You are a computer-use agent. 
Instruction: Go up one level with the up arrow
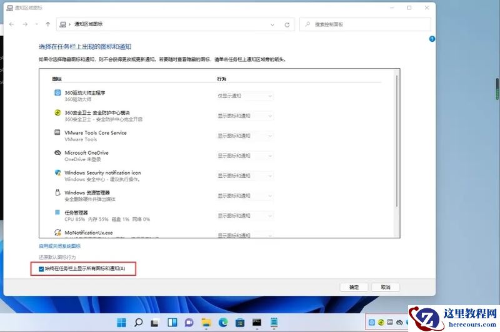pyautogui.click(x=48, y=24)
